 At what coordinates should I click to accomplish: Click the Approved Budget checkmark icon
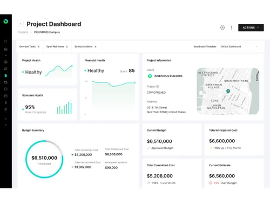(x=148, y=148)
